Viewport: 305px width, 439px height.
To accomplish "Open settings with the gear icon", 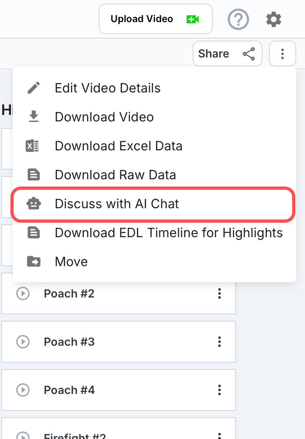I will tap(273, 19).
